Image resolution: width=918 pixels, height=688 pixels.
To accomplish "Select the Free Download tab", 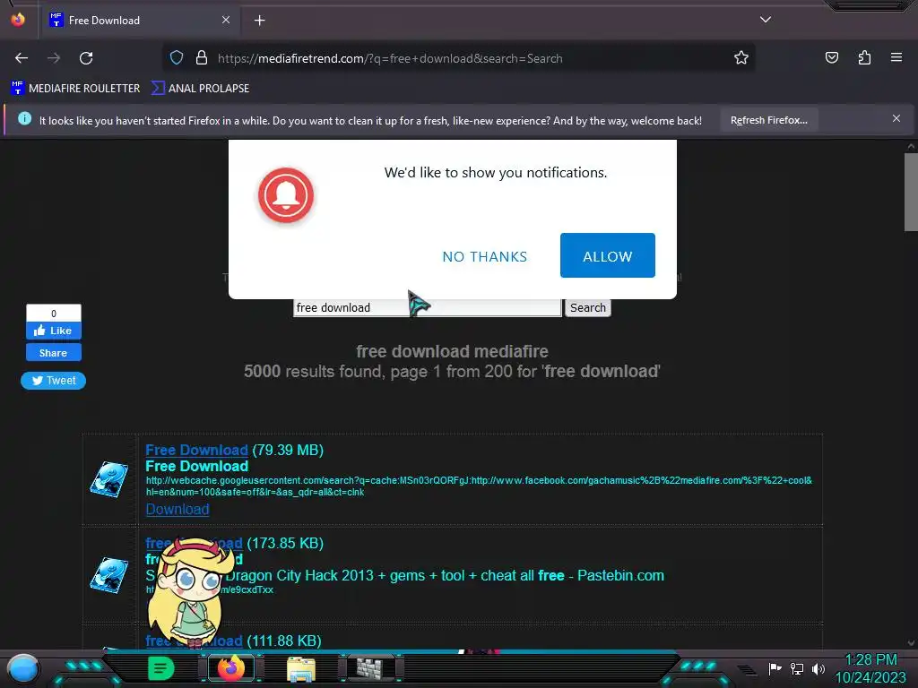I will [141, 21].
